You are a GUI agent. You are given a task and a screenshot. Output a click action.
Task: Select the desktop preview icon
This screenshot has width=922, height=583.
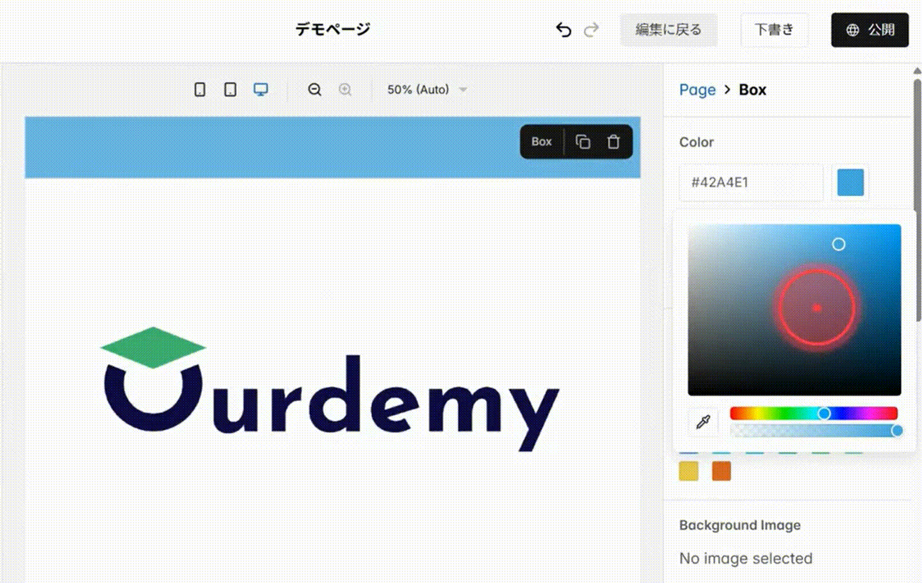261,89
